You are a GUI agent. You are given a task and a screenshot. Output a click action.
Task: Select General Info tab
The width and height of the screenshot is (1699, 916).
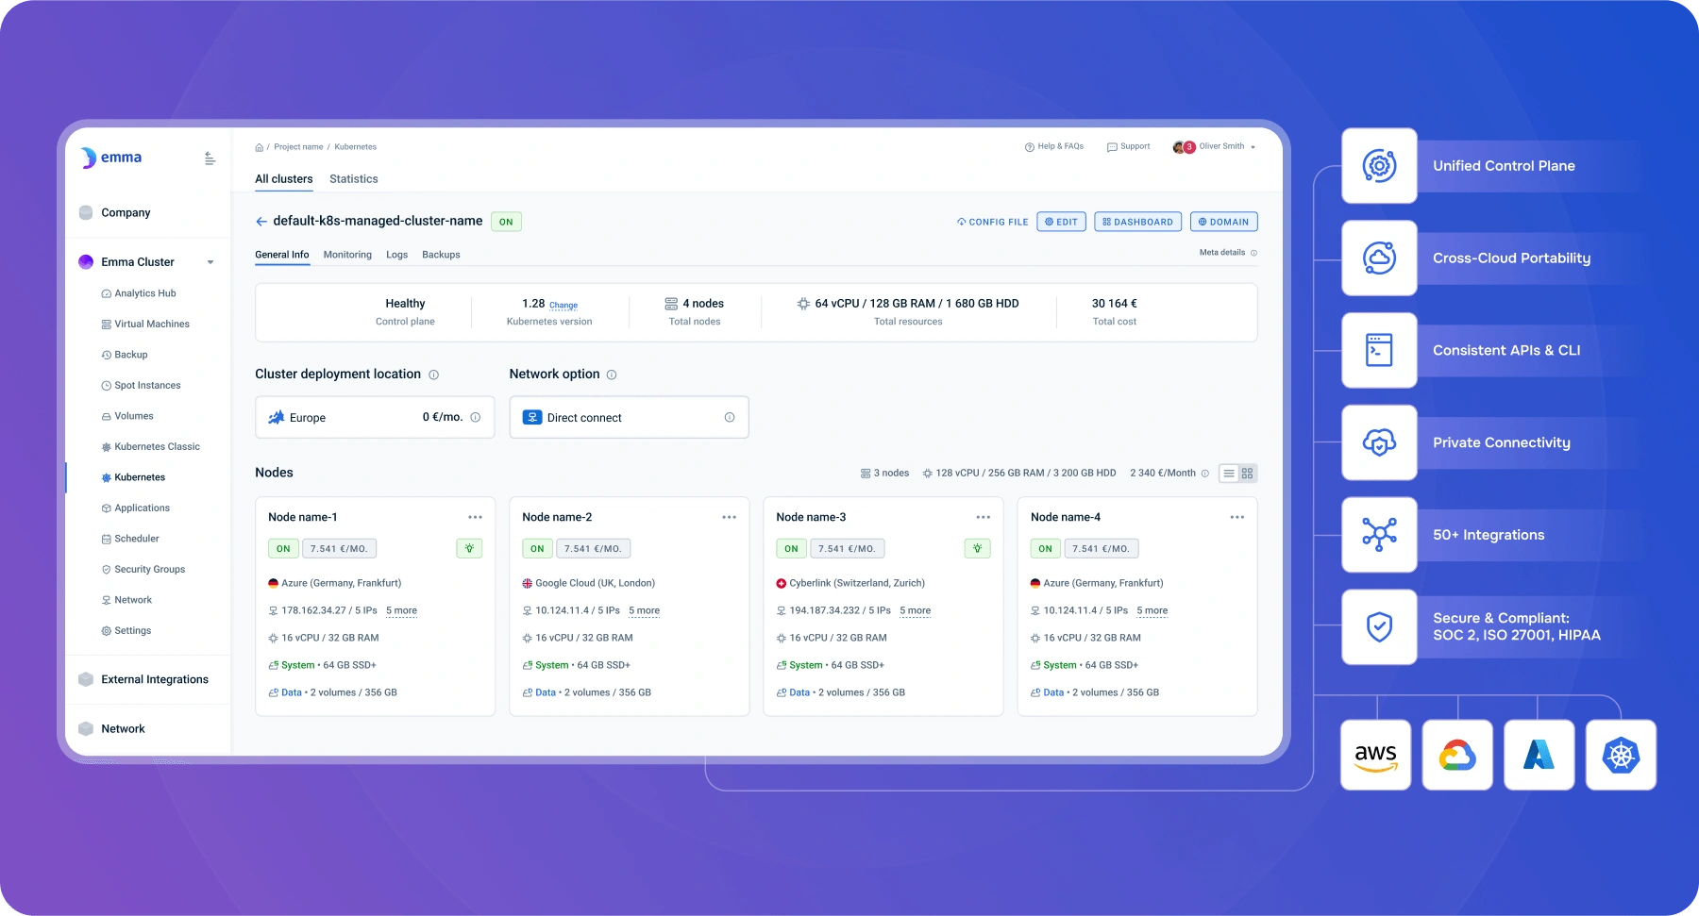click(282, 255)
